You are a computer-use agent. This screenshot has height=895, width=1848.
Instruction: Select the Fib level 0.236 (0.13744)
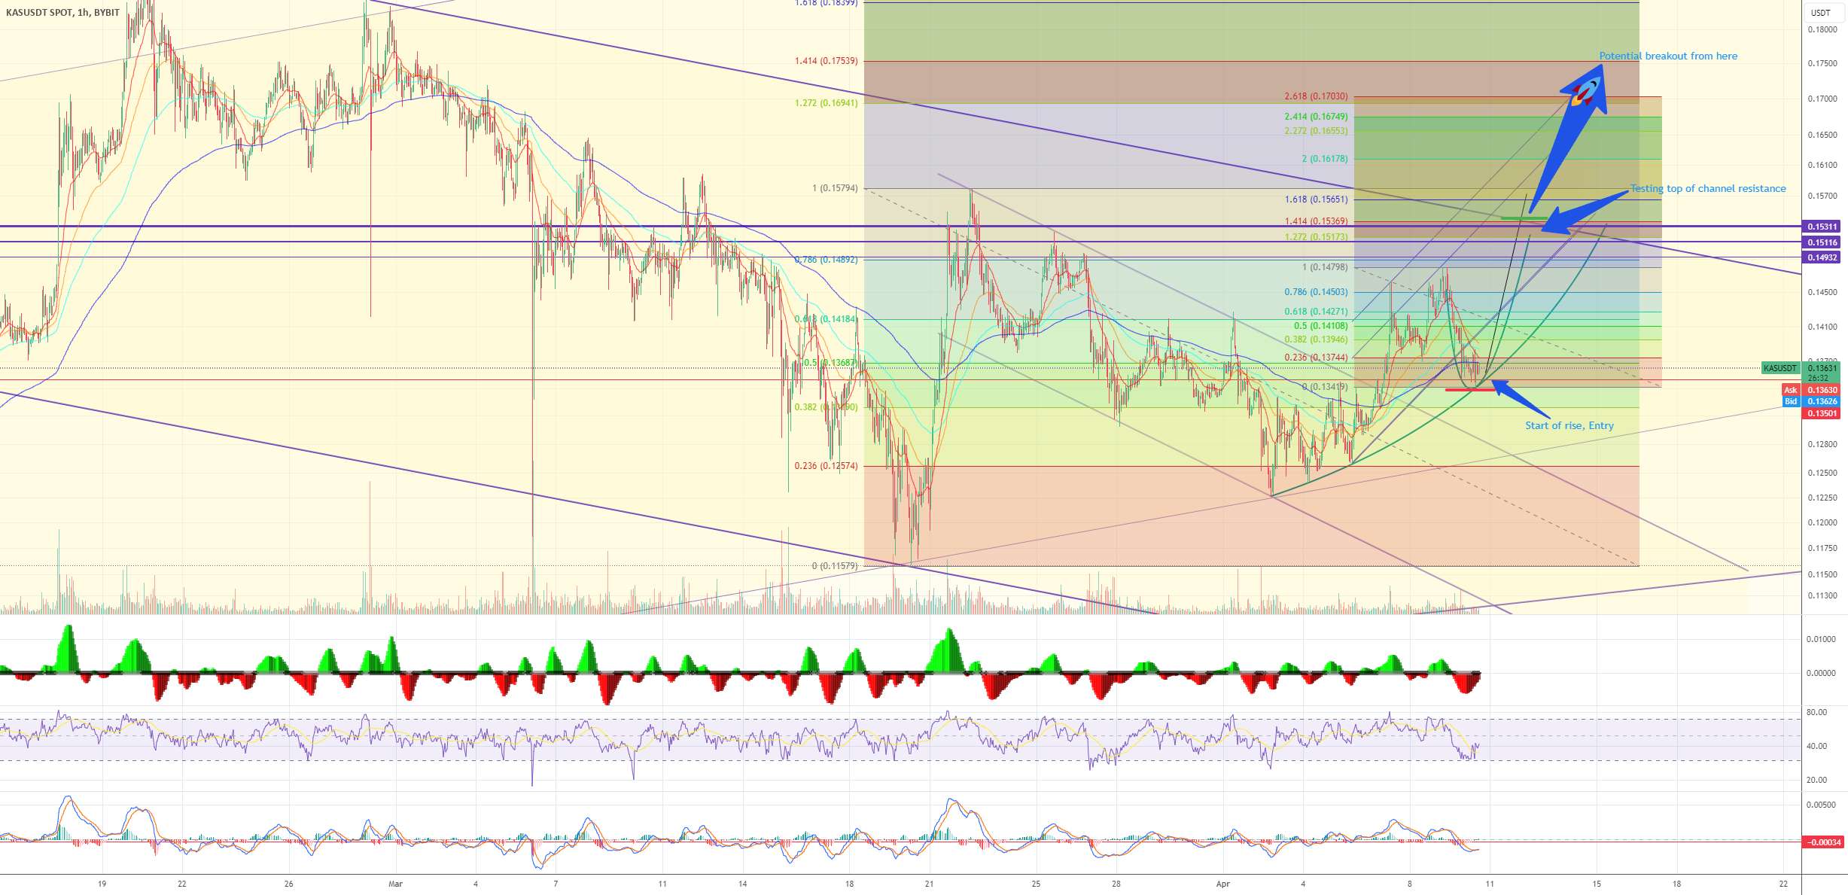tap(1316, 358)
